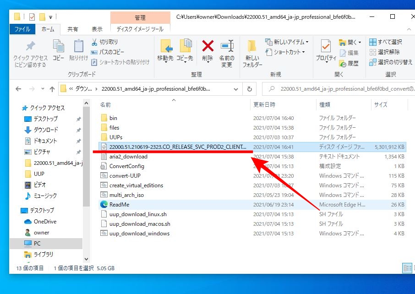Click the Rename (名前の変更) icon
This screenshot has height=294, width=415.
(227, 46)
